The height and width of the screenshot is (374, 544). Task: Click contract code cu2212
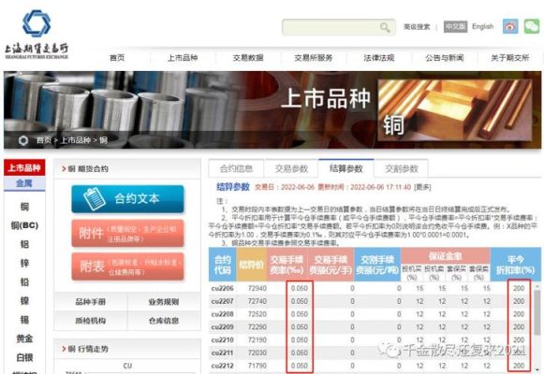(223, 366)
